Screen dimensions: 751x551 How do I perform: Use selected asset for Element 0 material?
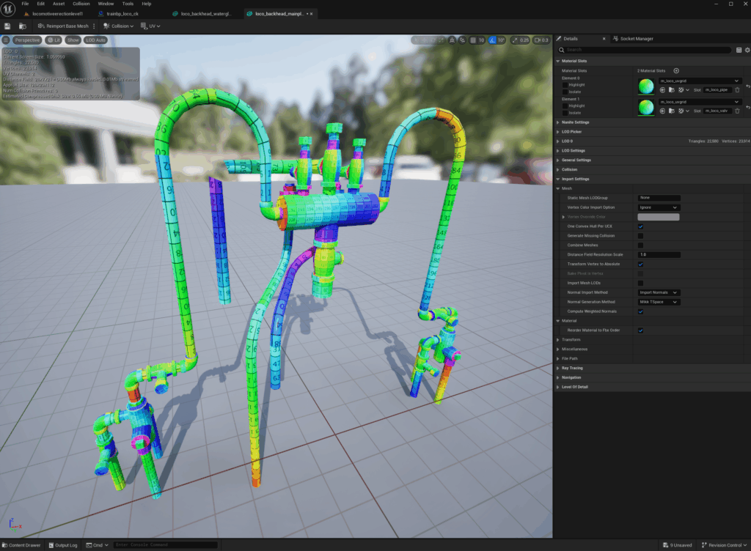[663, 90]
